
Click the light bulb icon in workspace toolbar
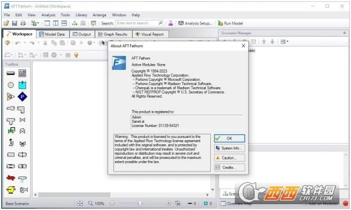pyautogui.click(x=76, y=55)
